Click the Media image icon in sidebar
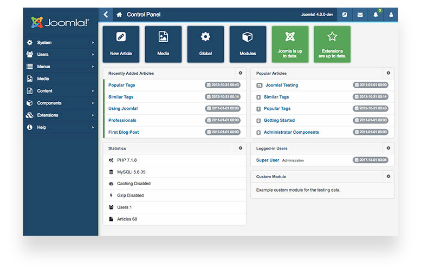 click(x=30, y=79)
